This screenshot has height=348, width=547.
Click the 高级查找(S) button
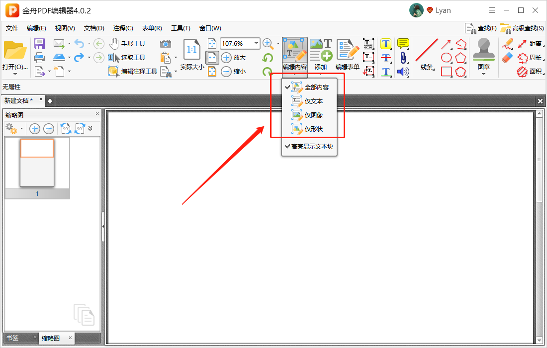click(522, 28)
